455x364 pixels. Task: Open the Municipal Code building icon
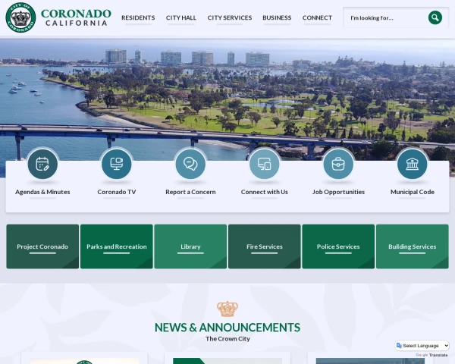pyautogui.click(x=412, y=164)
